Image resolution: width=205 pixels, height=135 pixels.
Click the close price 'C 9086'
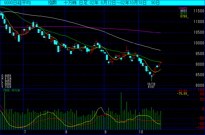6,84
